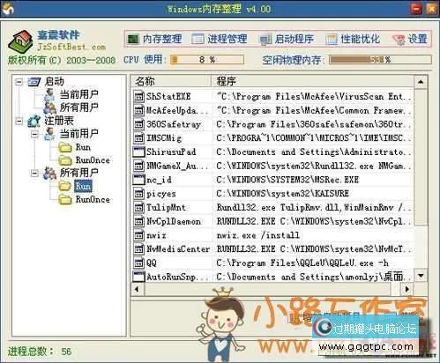
Task: Collapse the 注册表 tree node
Action: point(19,121)
